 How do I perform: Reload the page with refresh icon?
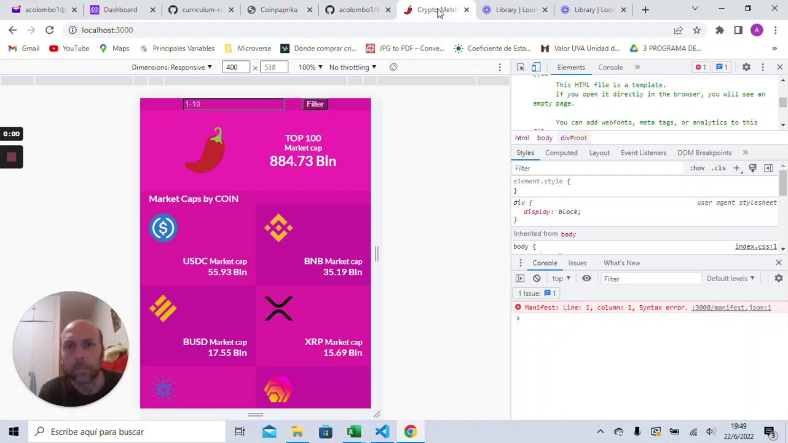click(x=50, y=30)
